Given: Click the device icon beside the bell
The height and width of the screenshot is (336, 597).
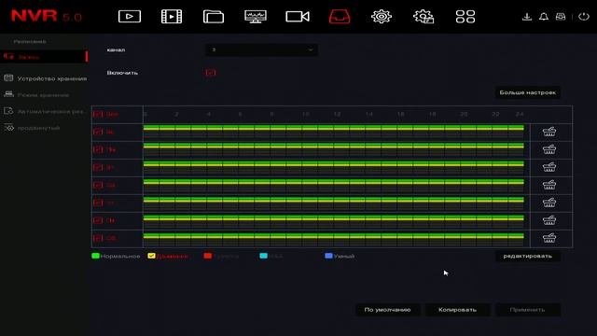Looking at the screenshot, I should 561,17.
